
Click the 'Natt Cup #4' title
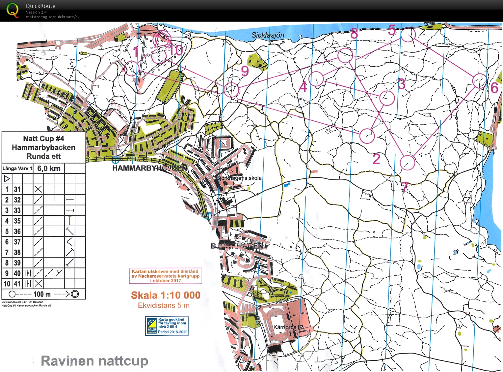coord(43,139)
